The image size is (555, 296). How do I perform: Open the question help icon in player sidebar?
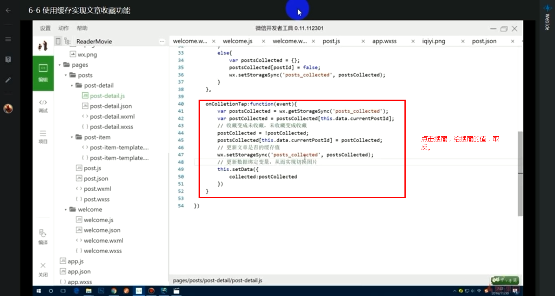click(x=8, y=60)
